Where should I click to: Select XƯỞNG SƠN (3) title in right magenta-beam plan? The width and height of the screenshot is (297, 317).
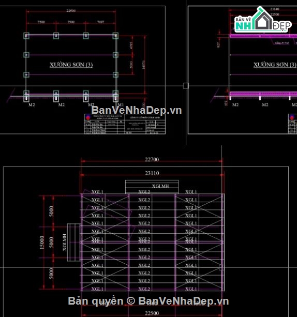coord(275,65)
